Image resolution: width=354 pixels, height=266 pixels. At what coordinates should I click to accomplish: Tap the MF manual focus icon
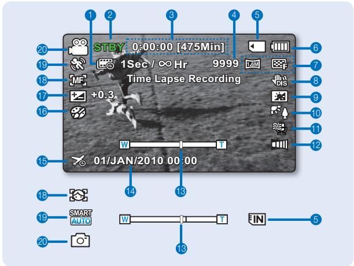(x=78, y=80)
